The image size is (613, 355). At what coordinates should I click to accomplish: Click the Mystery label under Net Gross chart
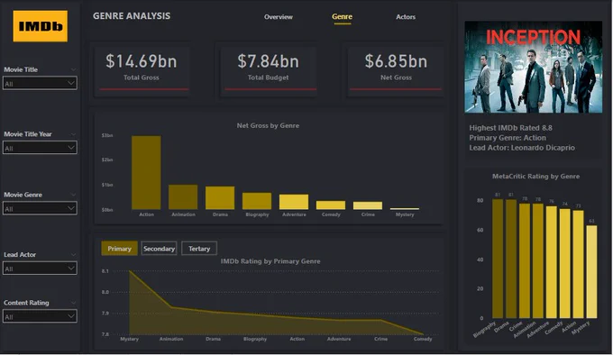405,214
